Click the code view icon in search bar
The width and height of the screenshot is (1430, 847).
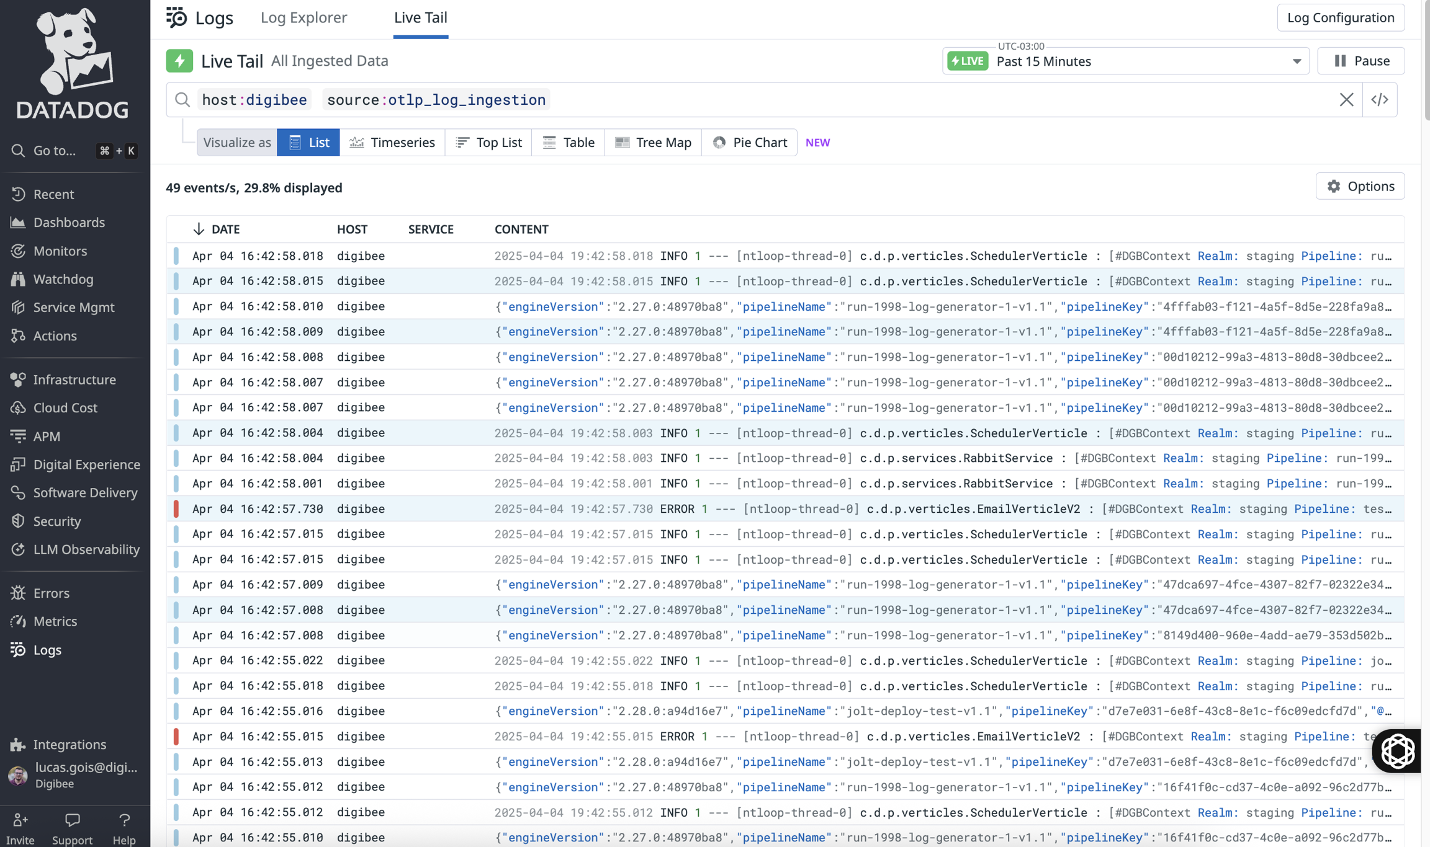pyautogui.click(x=1380, y=100)
